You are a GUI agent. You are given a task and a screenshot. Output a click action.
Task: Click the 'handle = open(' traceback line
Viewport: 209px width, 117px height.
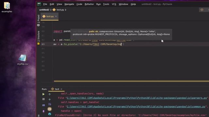pyautogui.click(x=71, y=111)
